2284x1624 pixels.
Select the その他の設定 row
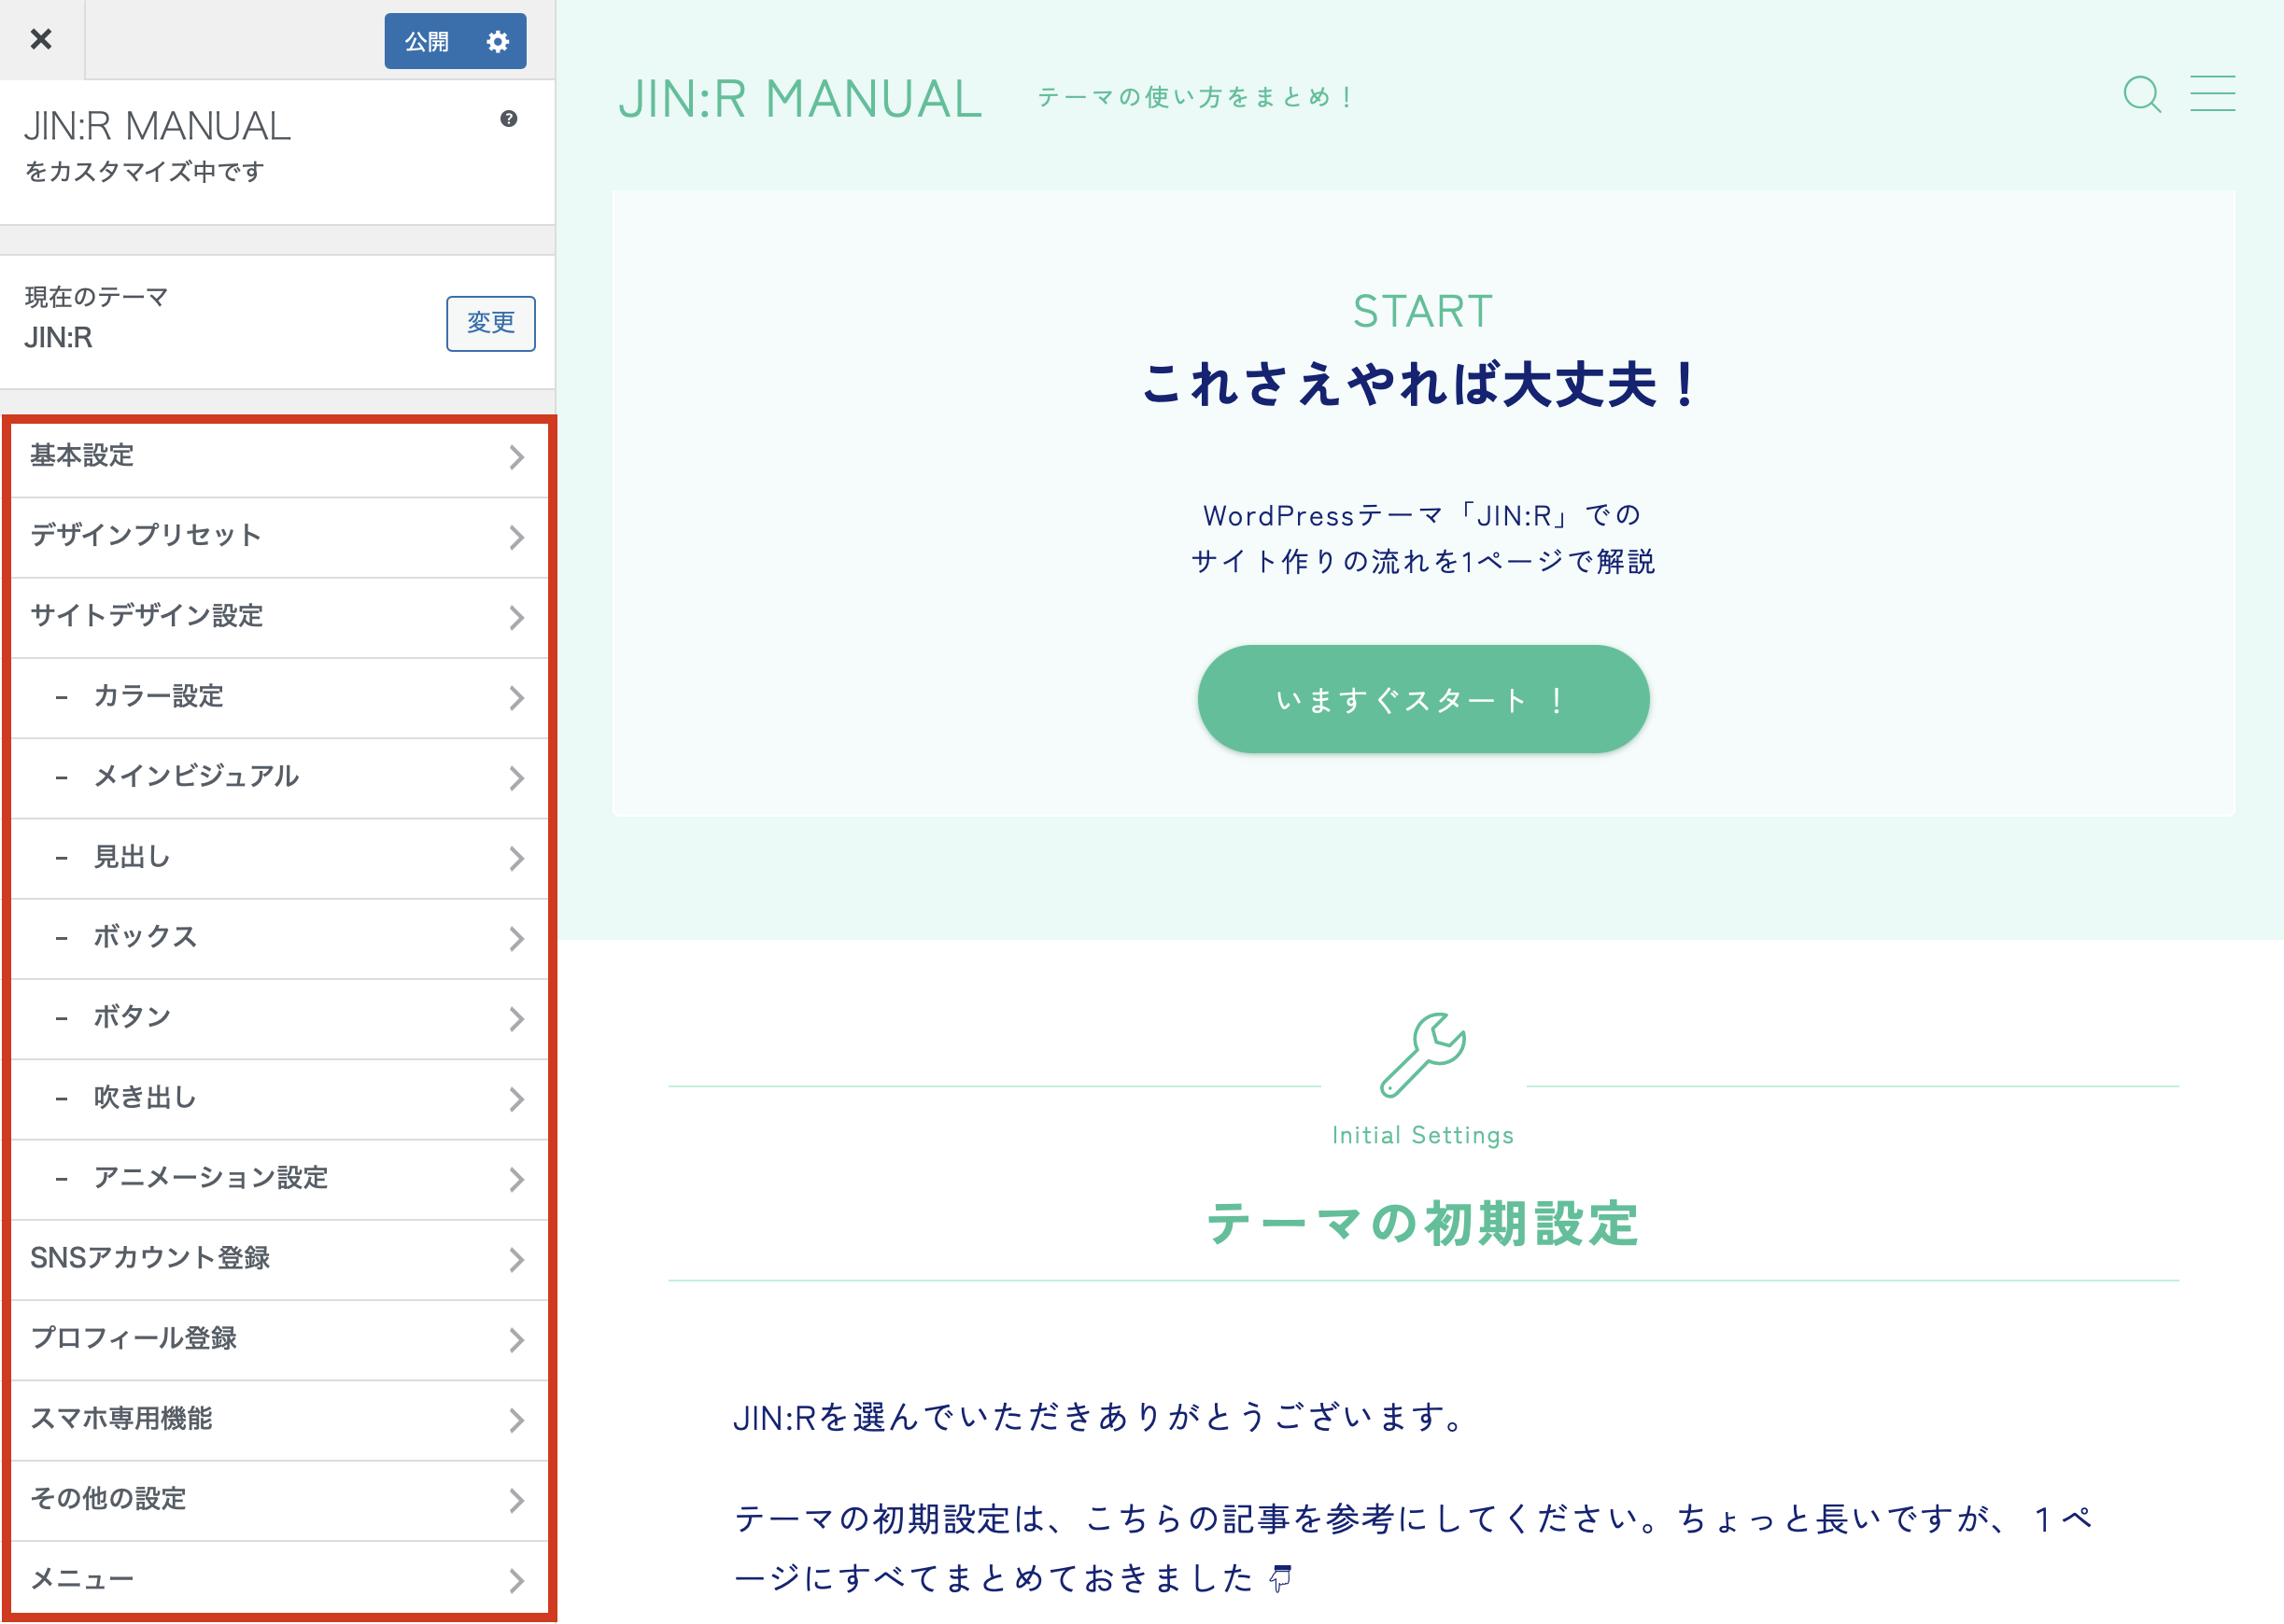(279, 1500)
